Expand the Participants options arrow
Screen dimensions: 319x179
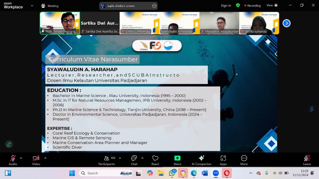coord(120,158)
